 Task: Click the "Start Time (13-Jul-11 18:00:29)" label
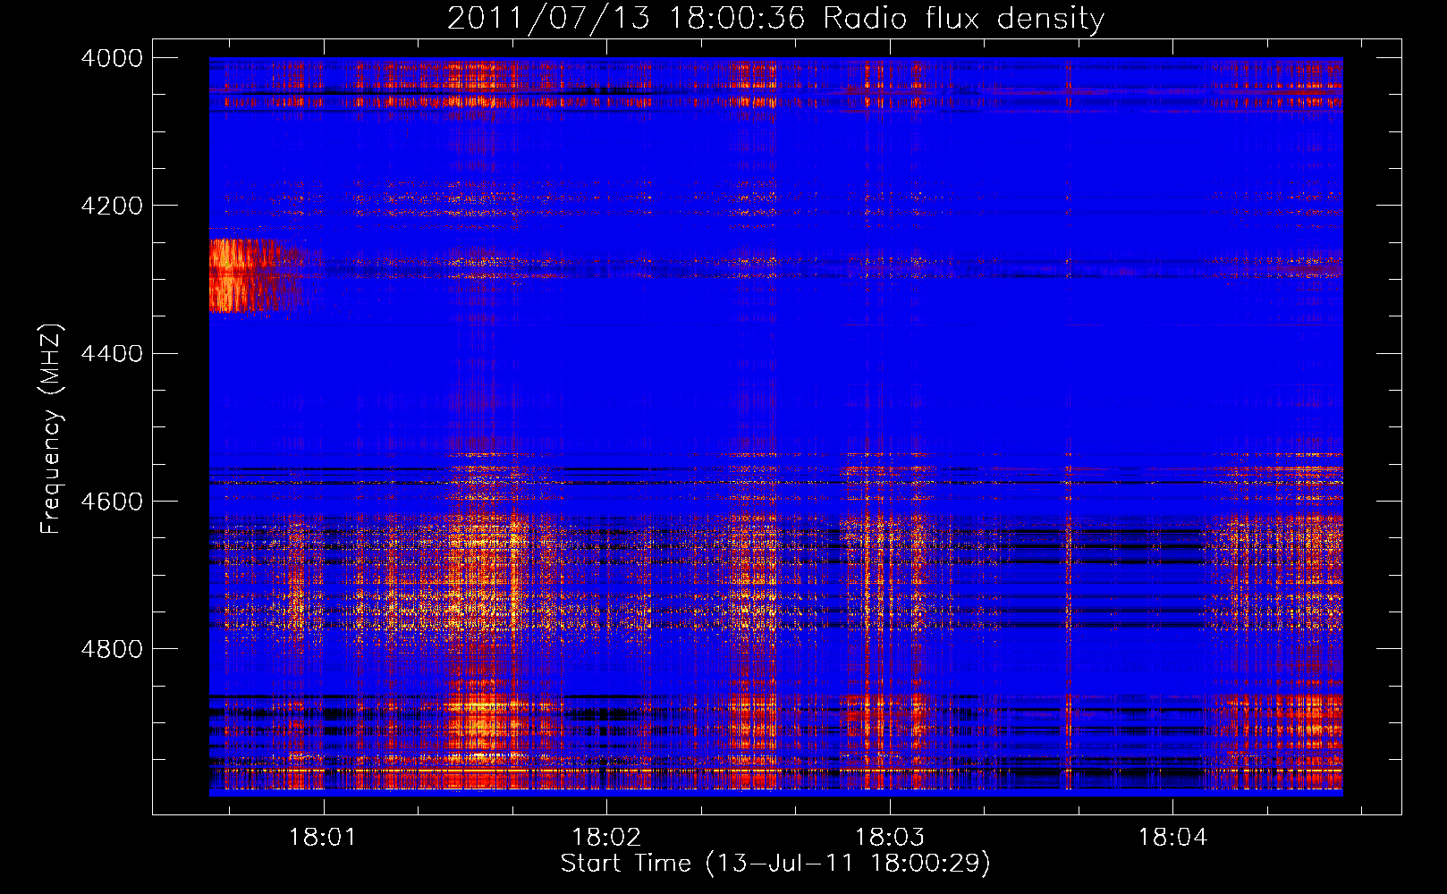775,864
